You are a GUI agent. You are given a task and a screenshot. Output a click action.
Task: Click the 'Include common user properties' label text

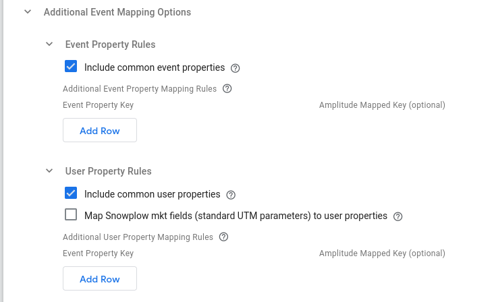(x=152, y=194)
